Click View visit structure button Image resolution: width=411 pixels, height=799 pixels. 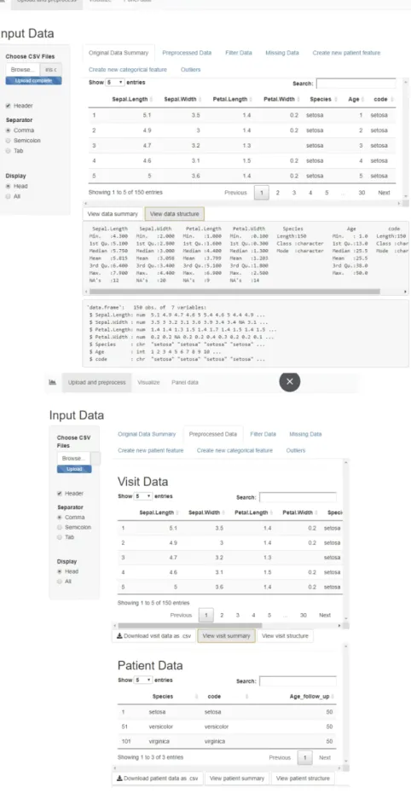[x=285, y=636]
